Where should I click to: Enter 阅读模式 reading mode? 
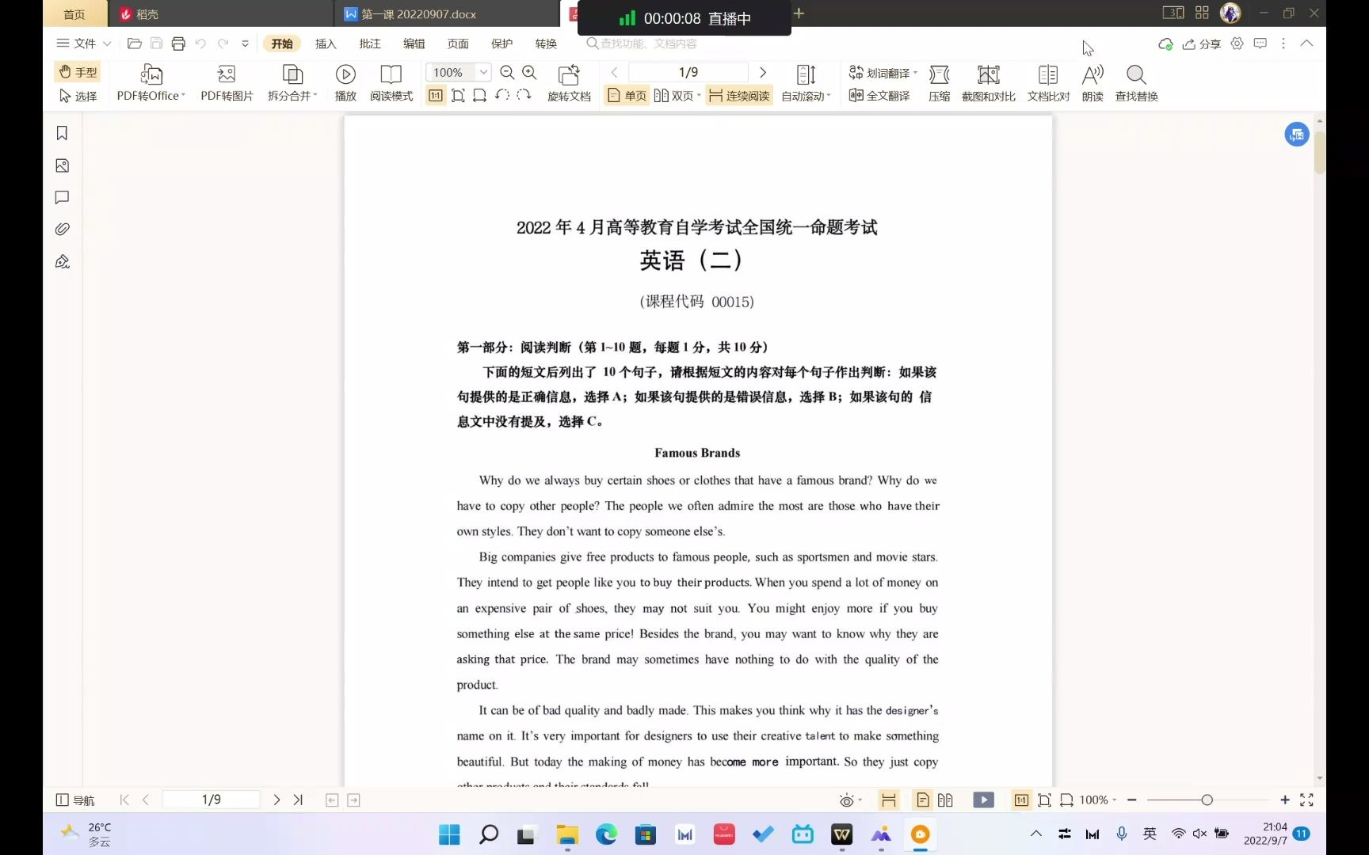point(391,83)
